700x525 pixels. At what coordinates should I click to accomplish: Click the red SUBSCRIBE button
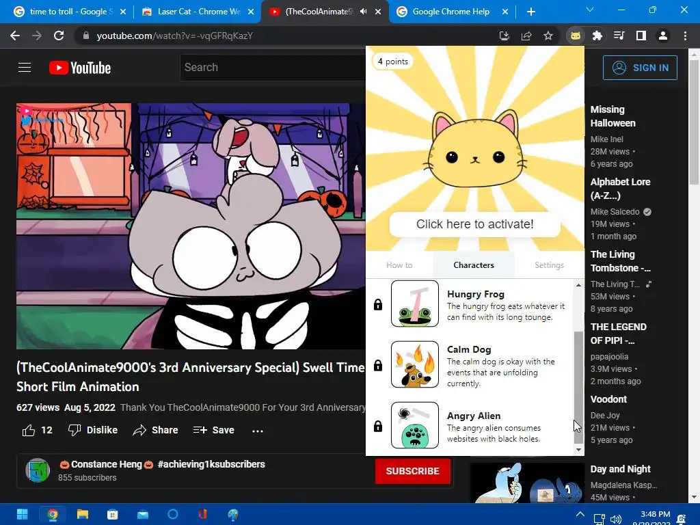(412, 471)
